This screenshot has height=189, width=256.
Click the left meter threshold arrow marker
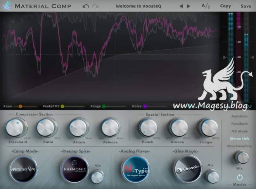tap(225, 57)
